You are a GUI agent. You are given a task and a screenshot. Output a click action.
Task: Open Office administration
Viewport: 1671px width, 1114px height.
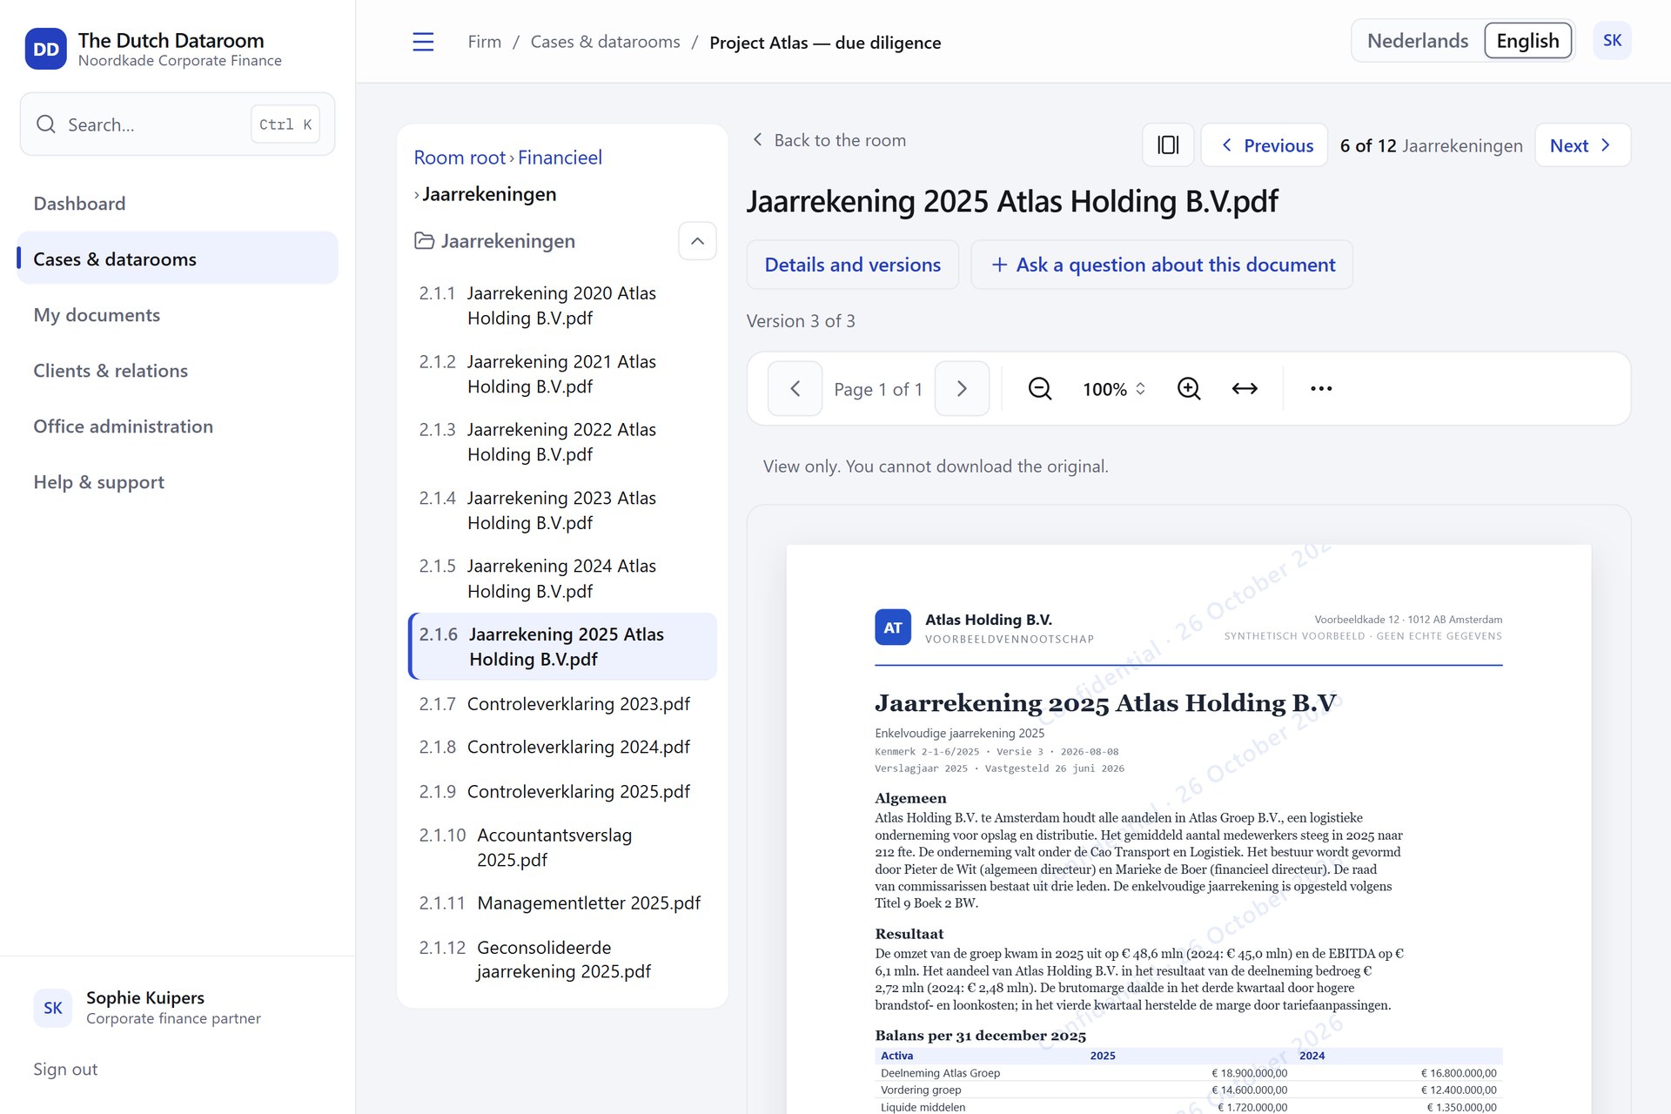[178, 426]
